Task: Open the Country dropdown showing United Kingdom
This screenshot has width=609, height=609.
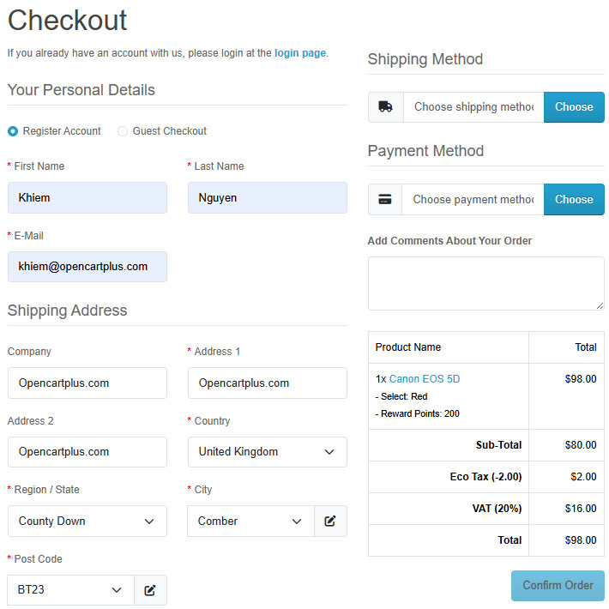Action: (x=268, y=452)
